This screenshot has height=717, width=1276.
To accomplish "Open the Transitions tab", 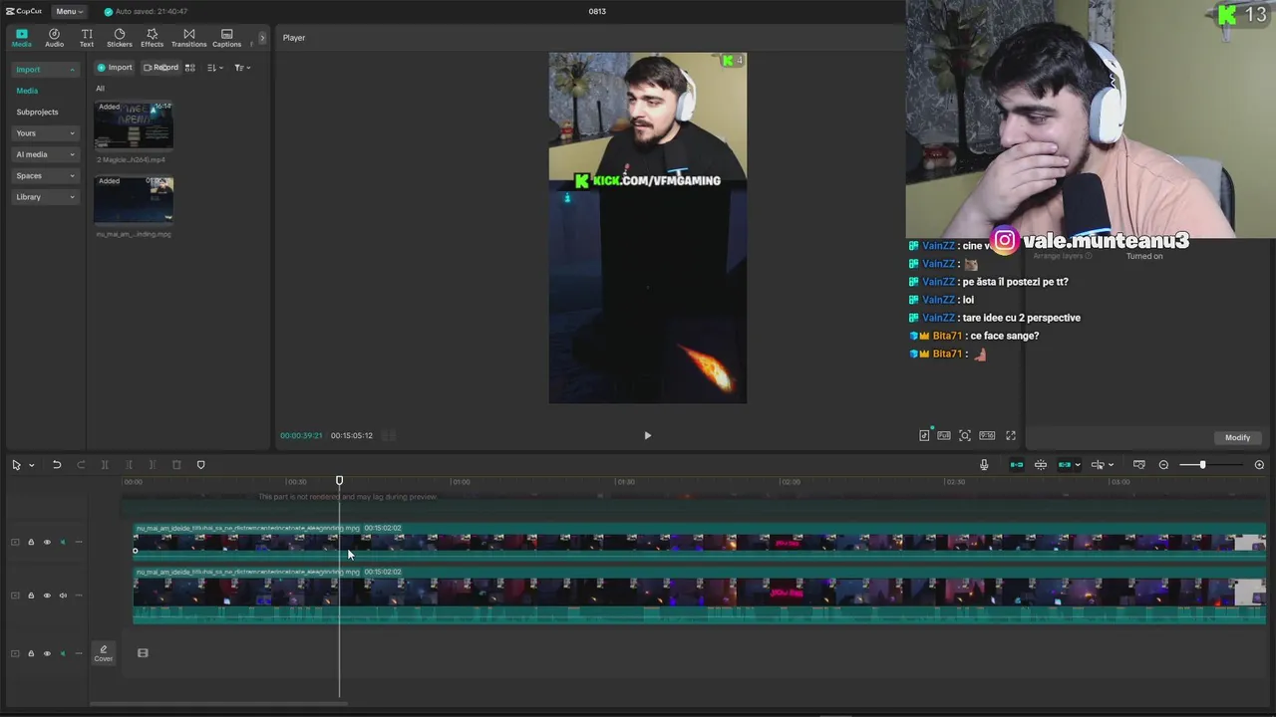I will [x=188, y=38].
